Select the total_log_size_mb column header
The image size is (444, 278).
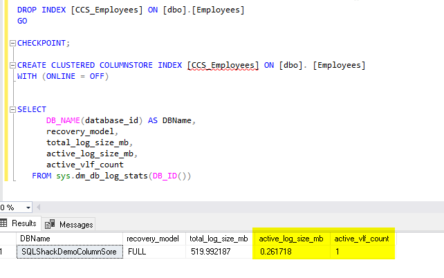(x=219, y=239)
